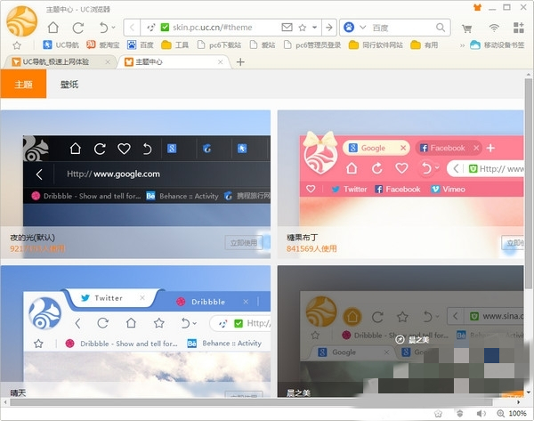Image resolution: width=534 pixels, height=421 pixels.
Task: Mute page sound from status bar
Action: tap(481, 414)
